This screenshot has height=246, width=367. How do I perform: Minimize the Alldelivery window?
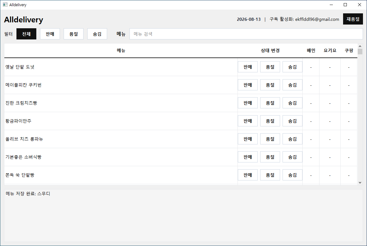pyautogui.click(x=331, y=5)
